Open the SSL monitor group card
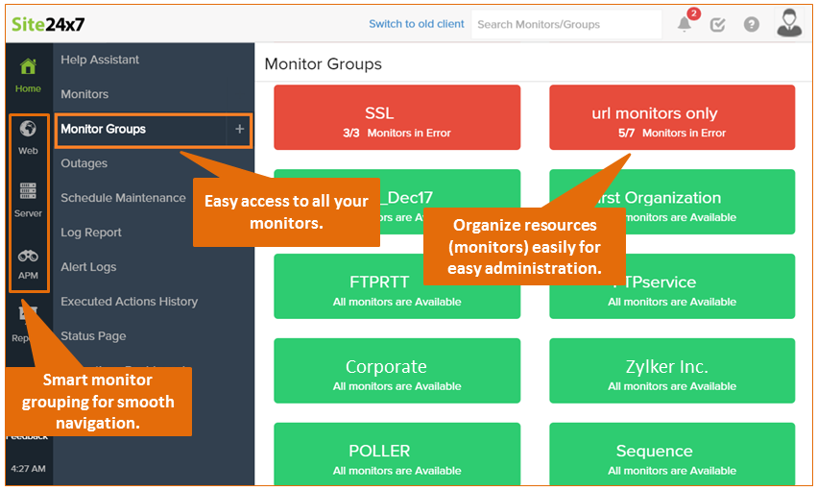This screenshot has width=817, height=491. point(397,118)
